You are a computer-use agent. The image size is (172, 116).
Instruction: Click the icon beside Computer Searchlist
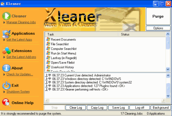point(48,49)
